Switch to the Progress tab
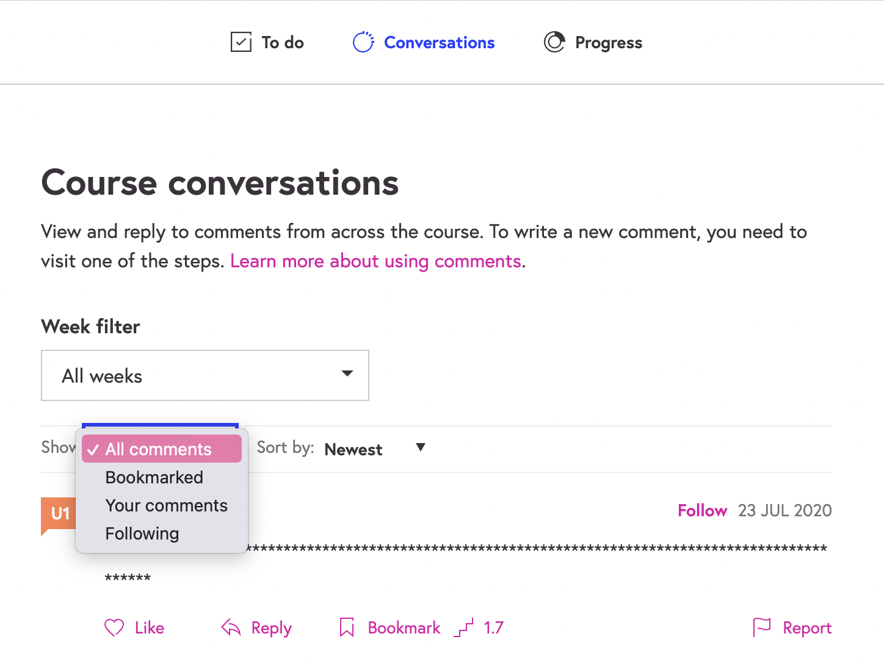884x664 pixels. (608, 43)
